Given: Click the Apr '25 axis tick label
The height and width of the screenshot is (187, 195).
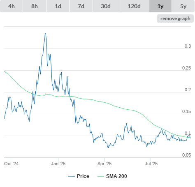Looking at the screenshot, I should coord(104,164).
